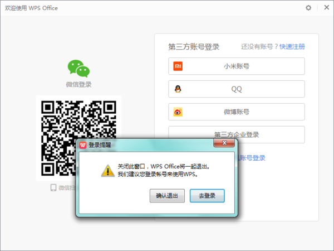Image resolution: width=334 pixels, height=251 pixels.
Task: Click the 欢迎使用 WPS Office title text
Action: tap(31, 8)
